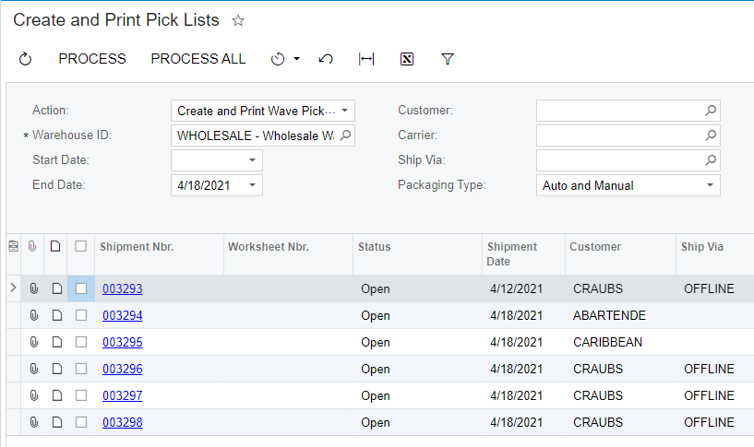The width and height of the screenshot is (754, 447).
Task: Open Customer lookup magnifier
Action: [711, 111]
